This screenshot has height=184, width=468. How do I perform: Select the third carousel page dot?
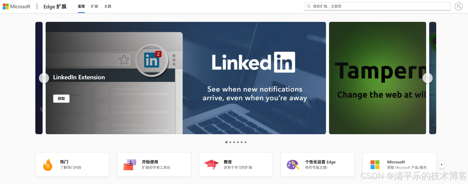point(234,142)
